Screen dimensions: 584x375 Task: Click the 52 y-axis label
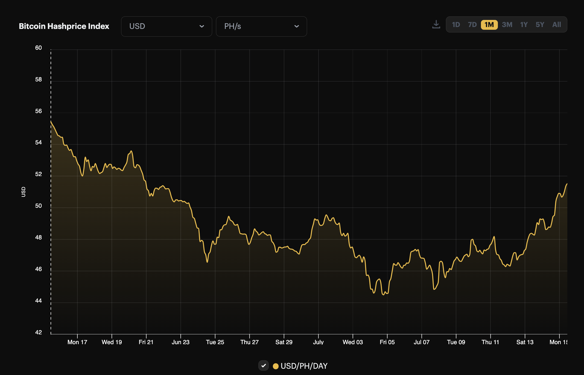click(39, 174)
